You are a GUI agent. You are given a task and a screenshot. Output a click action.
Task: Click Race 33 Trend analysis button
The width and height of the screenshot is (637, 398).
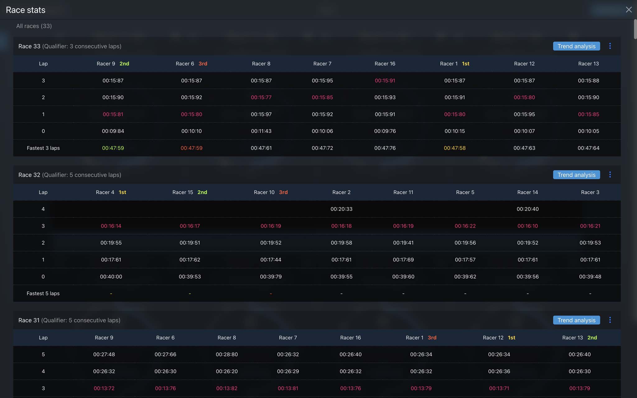point(576,46)
